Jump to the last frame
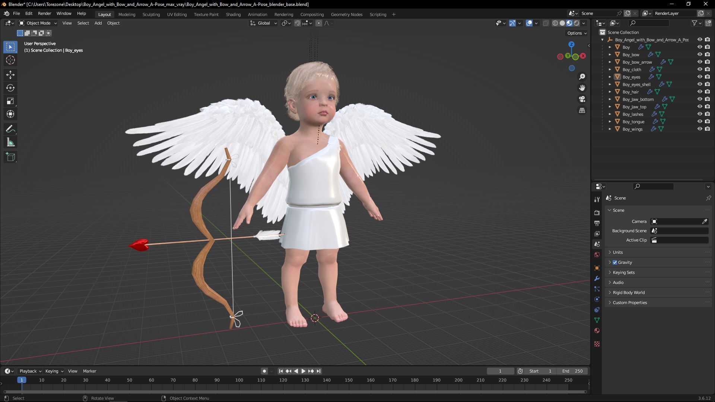The image size is (715, 402). point(318,371)
